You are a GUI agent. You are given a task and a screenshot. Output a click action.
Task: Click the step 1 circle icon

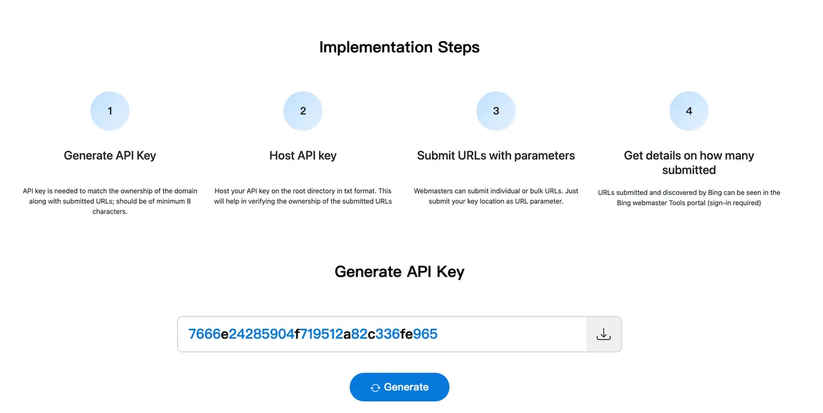pyautogui.click(x=110, y=111)
